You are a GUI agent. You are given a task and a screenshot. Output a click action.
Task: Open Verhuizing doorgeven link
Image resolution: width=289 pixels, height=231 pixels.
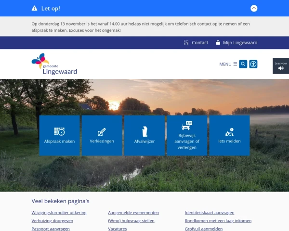pyautogui.click(x=53, y=221)
